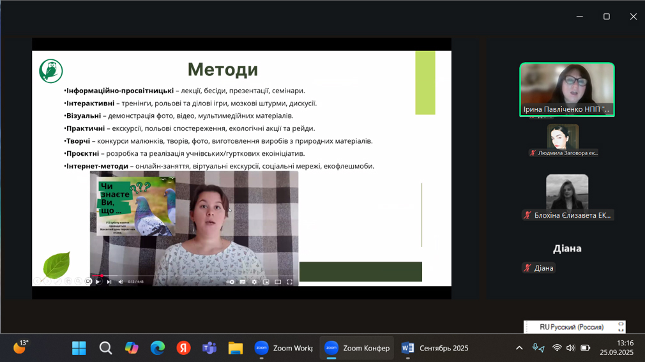Screen dimensions: 645x362
Task: Open video player settings gear
Action: tap(254, 282)
